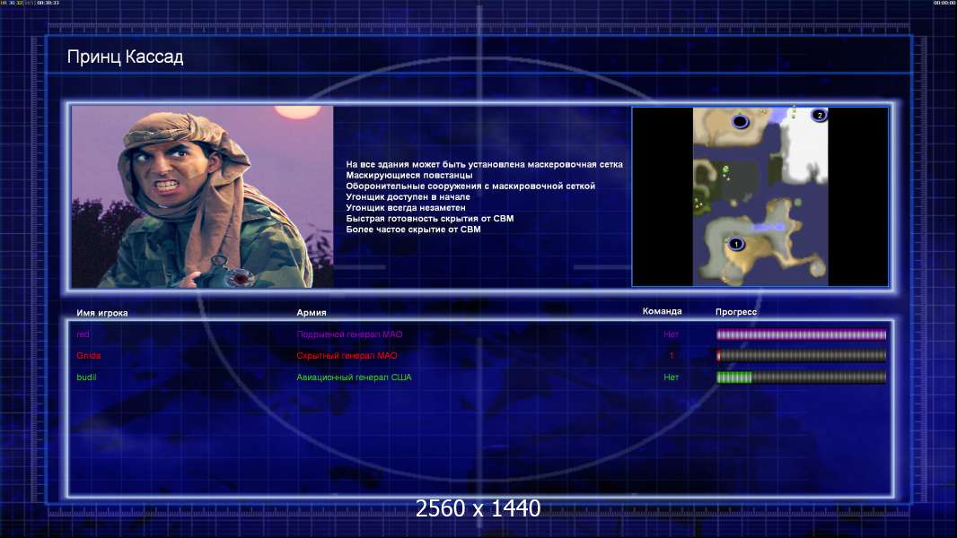Click the "Имя игрока" column header
Screen dimensions: 957x538
click(102, 313)
